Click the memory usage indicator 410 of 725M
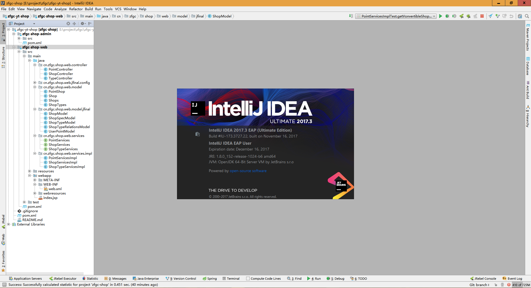Image resolution: width=531 pixels, height=288 pixels. coord(521,285)
